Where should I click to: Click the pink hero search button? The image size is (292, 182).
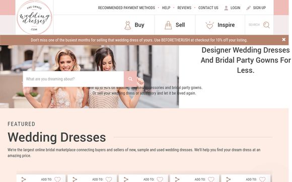click(130, 79)
